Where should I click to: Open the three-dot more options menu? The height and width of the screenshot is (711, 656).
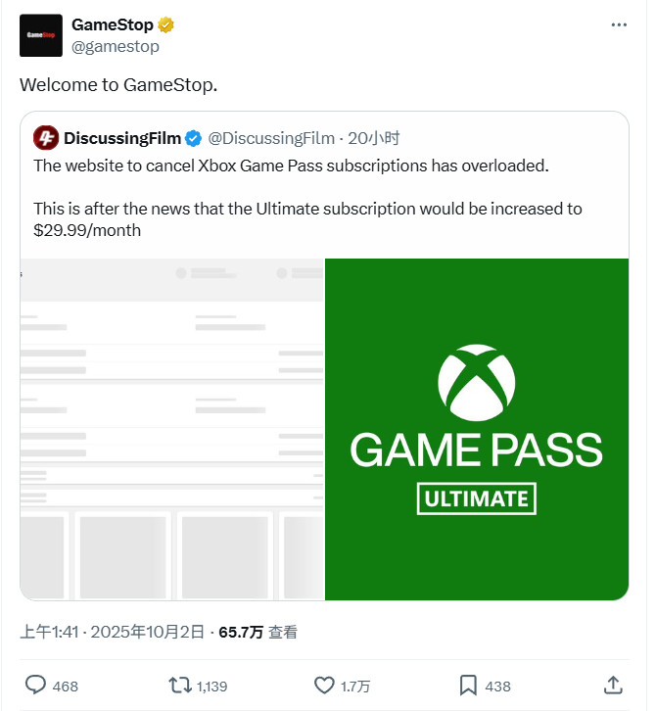[618, 25]
